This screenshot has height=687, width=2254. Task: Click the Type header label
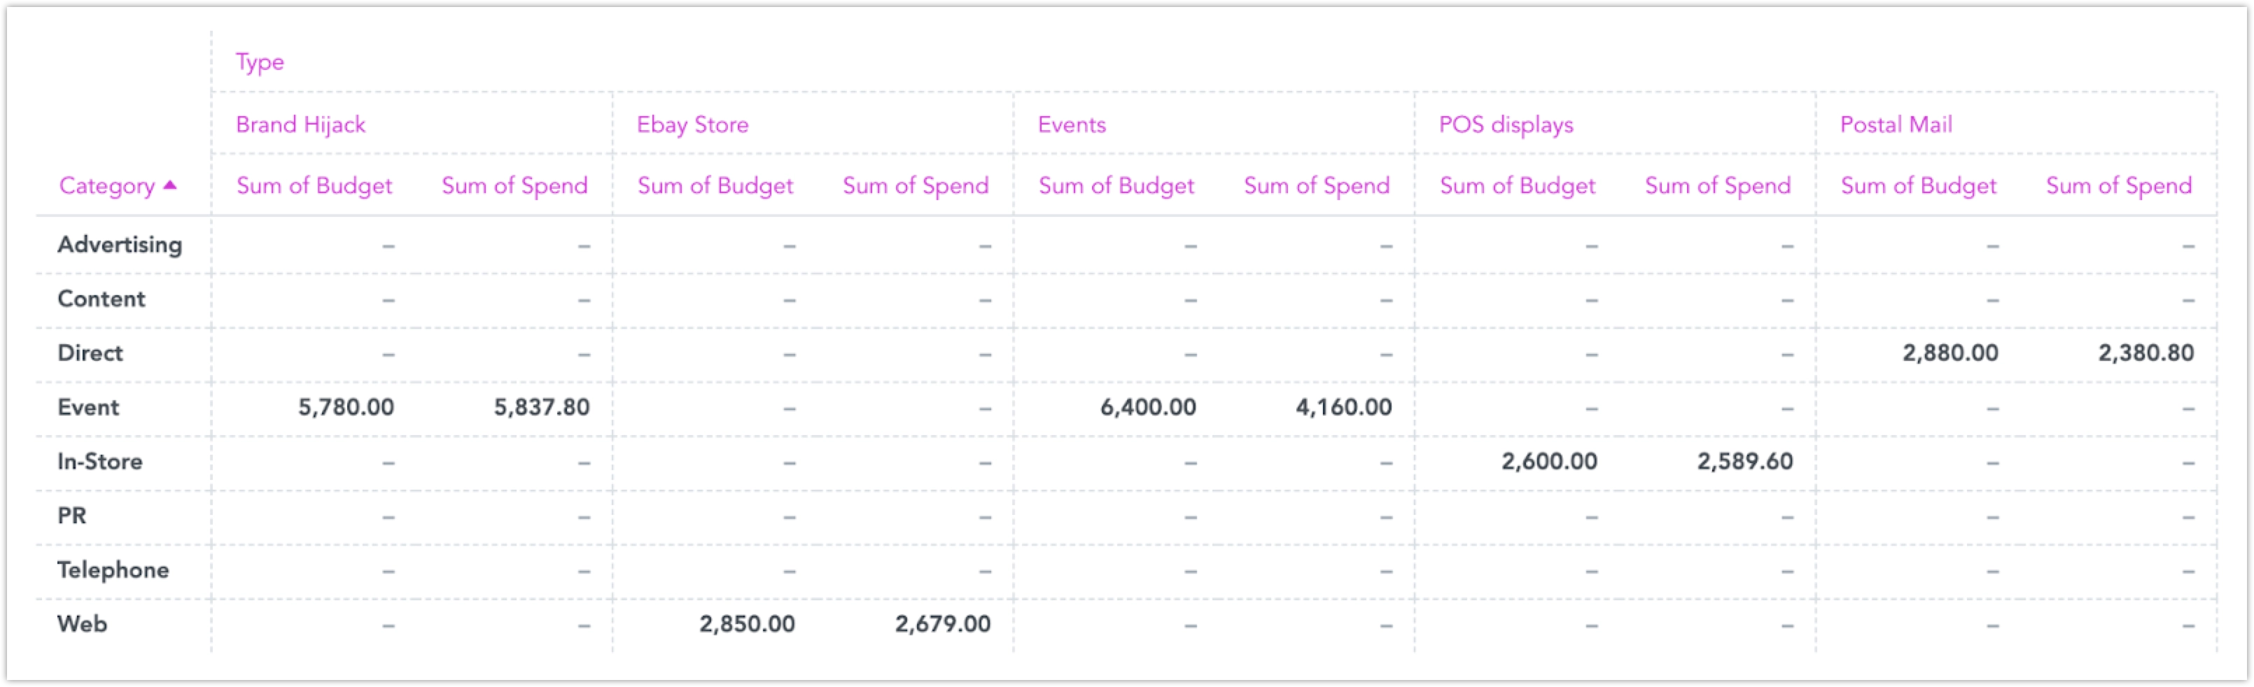tap(260, 62)
